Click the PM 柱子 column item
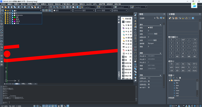This screenshot has height=107, width=202. point(127,28)
